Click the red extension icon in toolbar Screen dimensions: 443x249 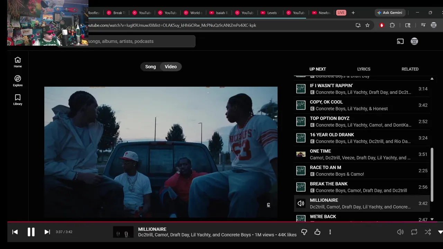pos(382,25)
